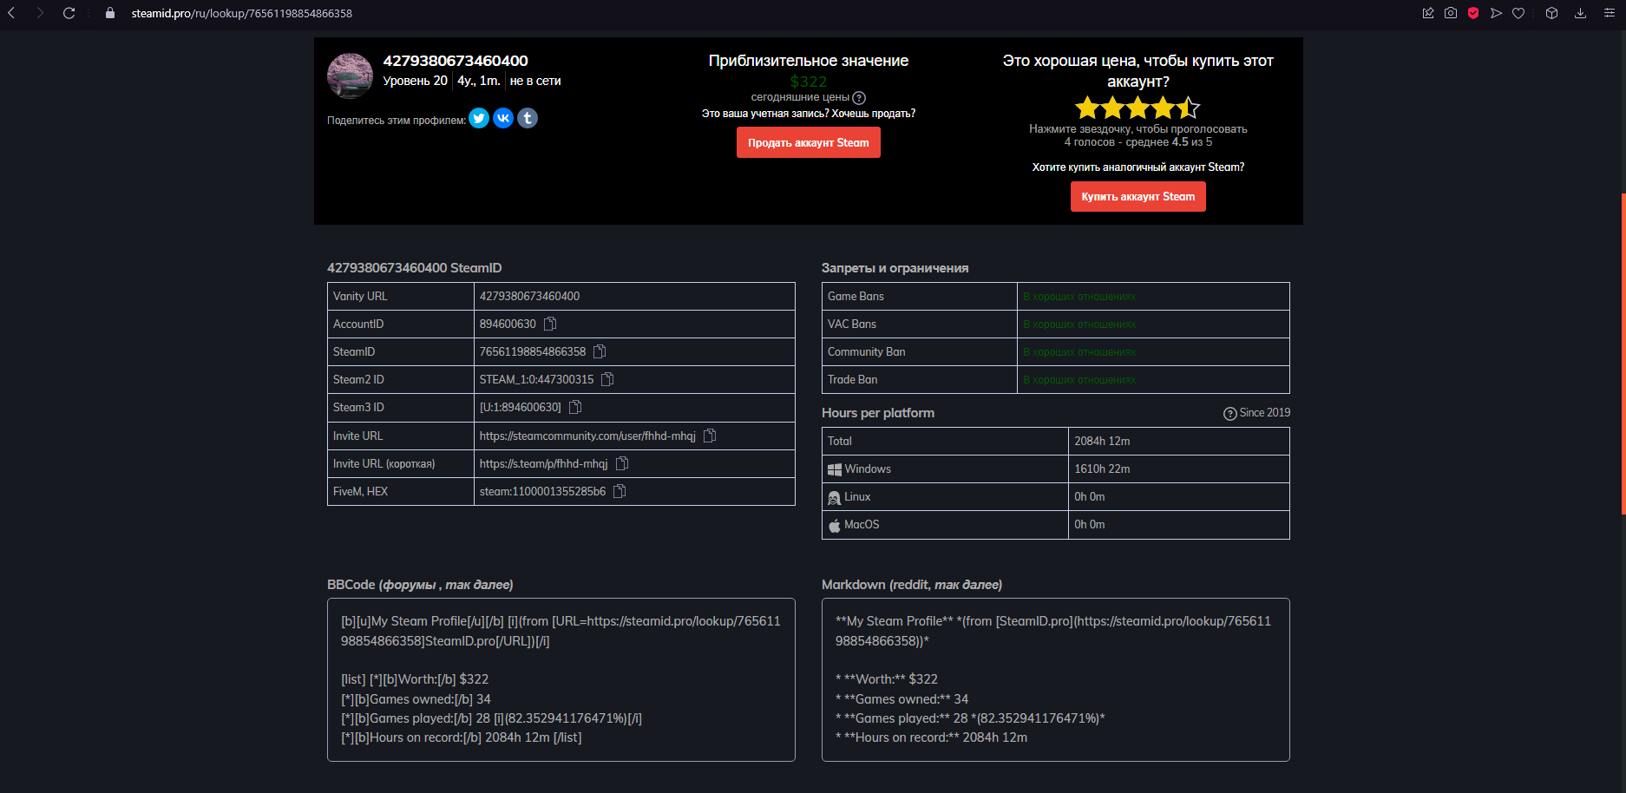Click the camera snapshot icon in toolbar
The width and height of the screenshot is (1626, 793).
[1451, 13]
